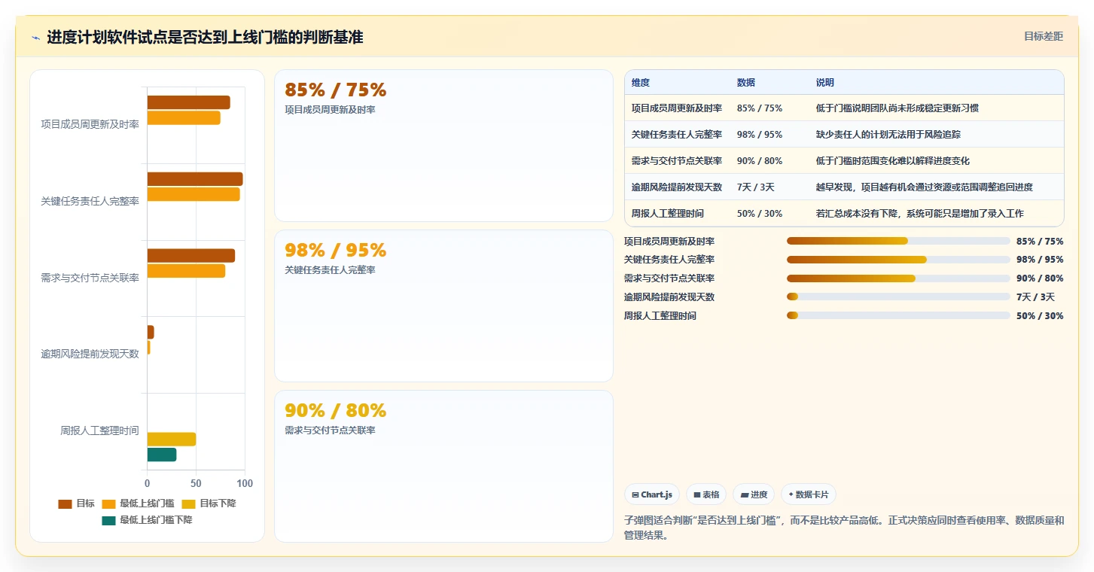The height and width of the screenshot is (572, 1094).
Task: Click the 目标差距 label in the header
Action: [1043, 36]
